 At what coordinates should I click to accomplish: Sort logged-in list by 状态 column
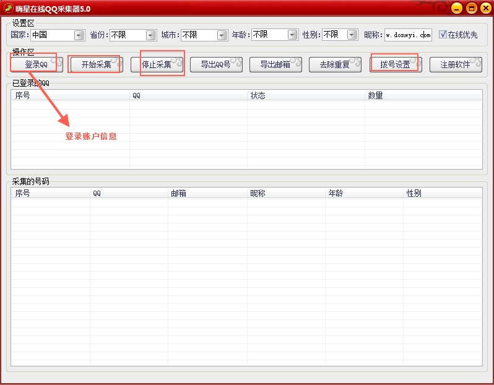click(306, 95)
